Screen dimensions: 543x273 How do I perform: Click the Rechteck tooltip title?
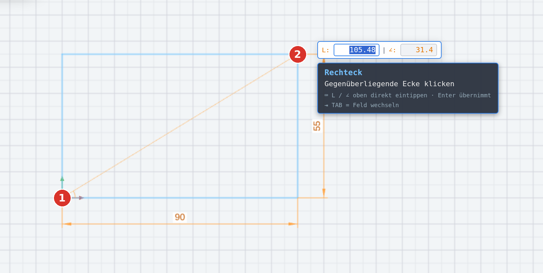(x=343, y=72)
